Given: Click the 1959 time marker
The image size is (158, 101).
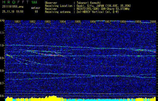Looking at the screenshot, I should (x=138, y=22).
